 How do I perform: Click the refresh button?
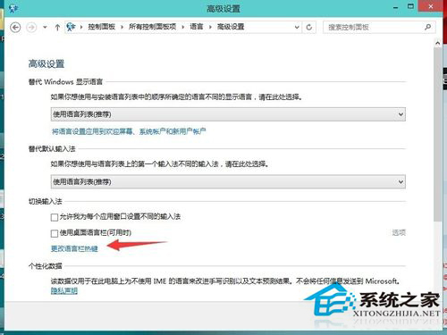(309, 28)
